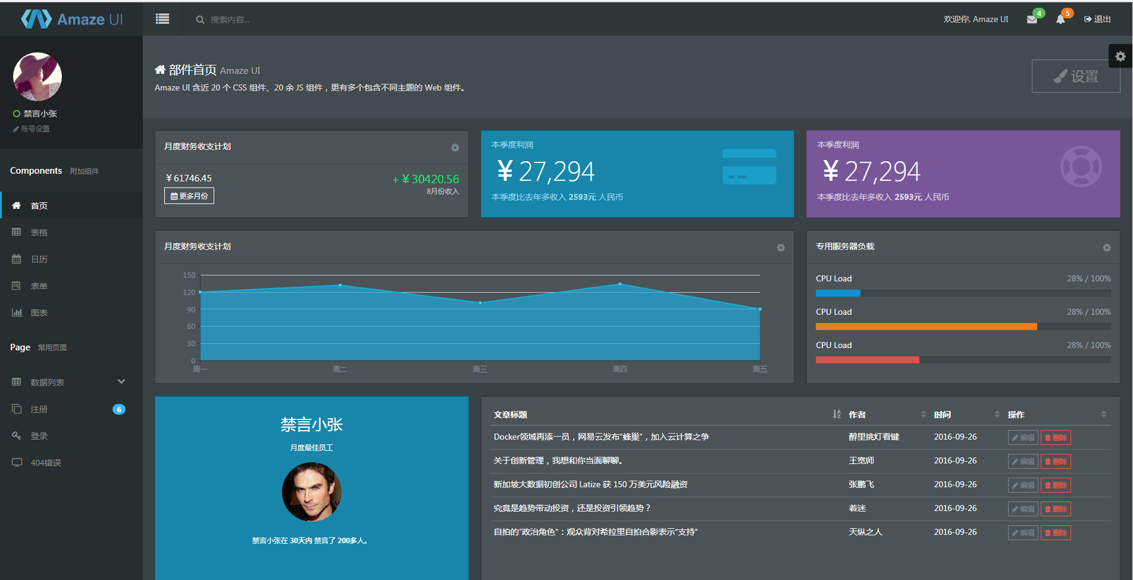Click the credit card icon in blue card

(x=749, y=167)
